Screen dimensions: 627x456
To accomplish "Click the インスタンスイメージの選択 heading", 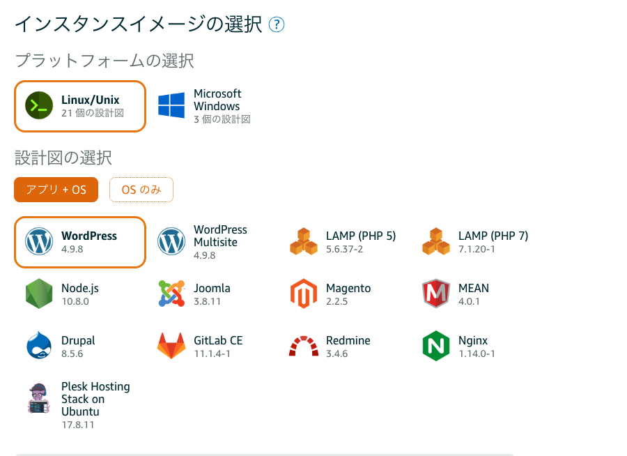I will click(x=139, y=24).
